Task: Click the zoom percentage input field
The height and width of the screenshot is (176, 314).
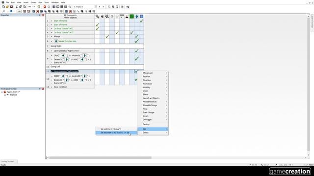Action: pos(19,11)
